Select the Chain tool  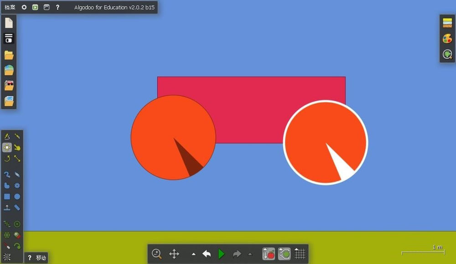coord(17,207)
